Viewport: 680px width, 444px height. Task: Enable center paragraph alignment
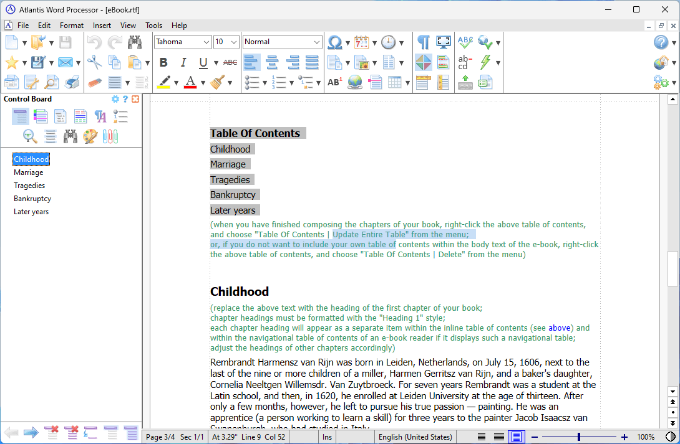tap(272, 62)
